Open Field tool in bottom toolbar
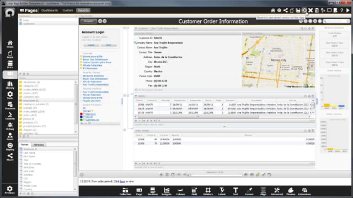This screenshot has height=198, width=353. coord(194,191)
